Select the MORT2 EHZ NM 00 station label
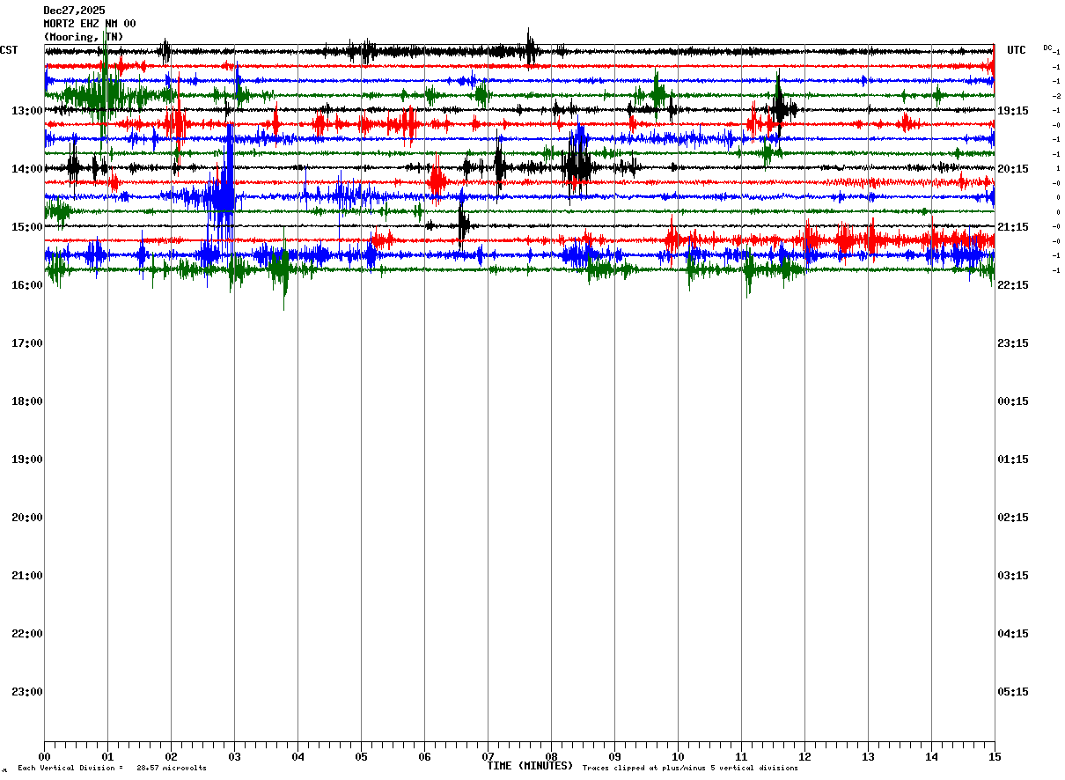The image size is (1065, 780). pyautogui.click(x=90, y=24)
